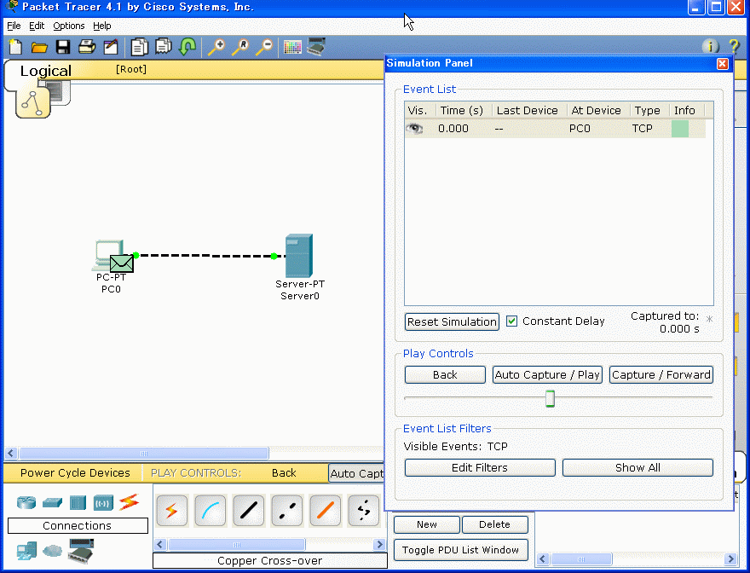
Task: Choose Copper Straight-through cable
Action: (x=249, y=510)
